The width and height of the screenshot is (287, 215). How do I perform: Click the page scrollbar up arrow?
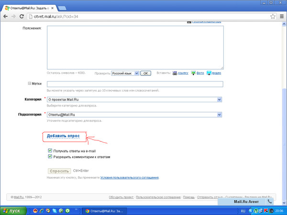(284, 24)
